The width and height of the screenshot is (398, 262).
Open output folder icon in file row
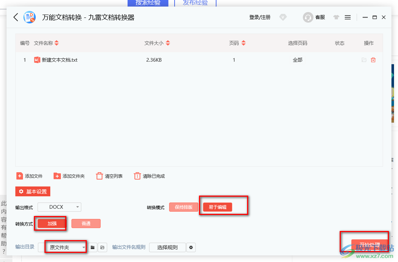pos(364,60)
